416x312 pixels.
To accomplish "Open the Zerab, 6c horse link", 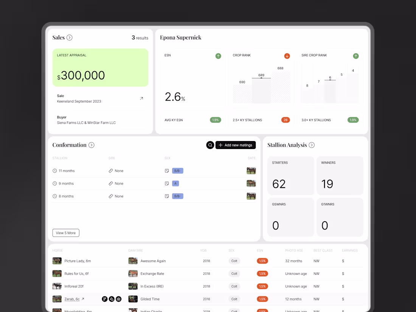I will pyautogui.click(x=73, y=299).
